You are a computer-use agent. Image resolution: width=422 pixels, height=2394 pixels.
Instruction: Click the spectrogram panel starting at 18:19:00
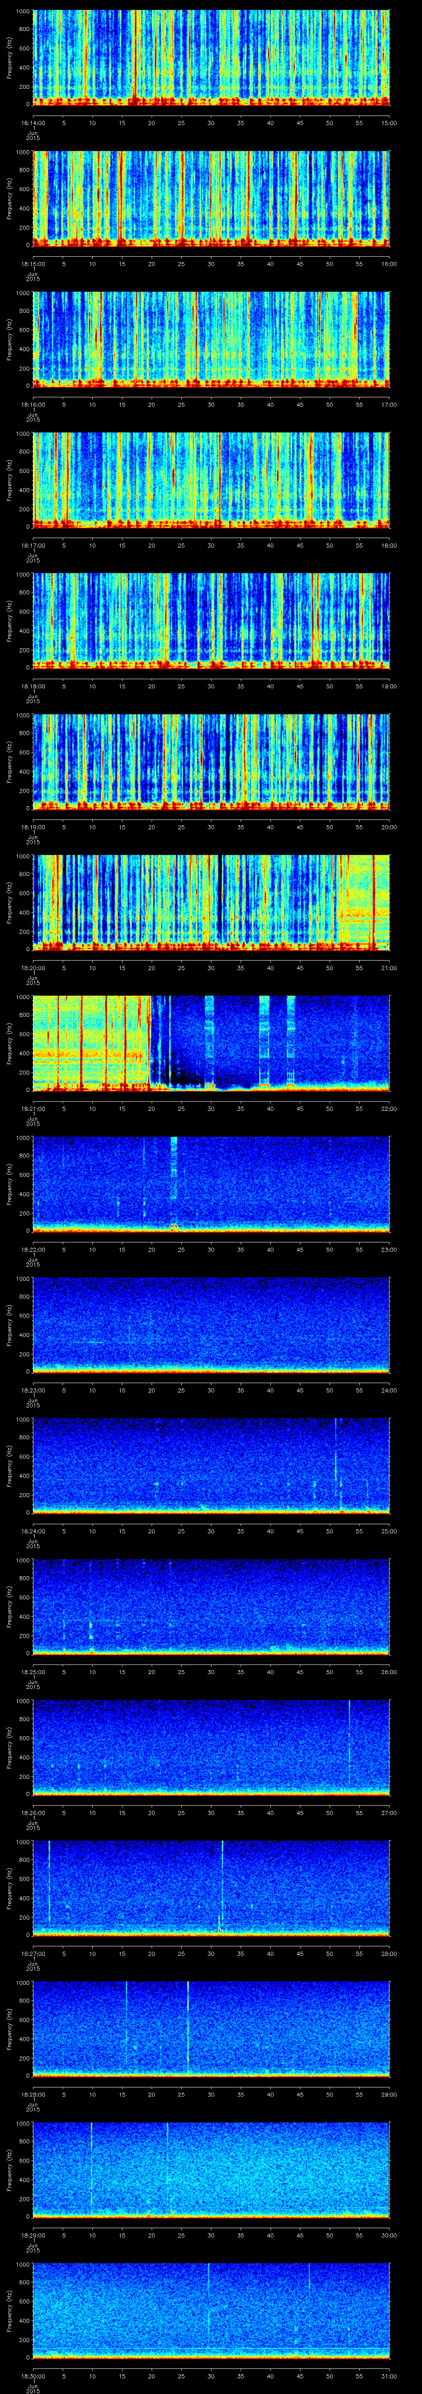click(x=211, y=762)
